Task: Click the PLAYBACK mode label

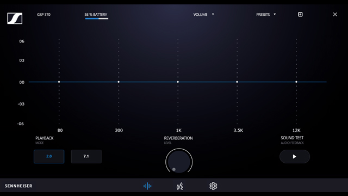Action: [x=45, y=138]
